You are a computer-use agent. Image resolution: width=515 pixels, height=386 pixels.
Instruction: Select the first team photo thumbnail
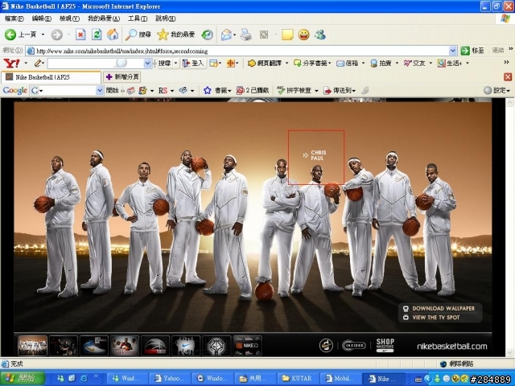32,346
